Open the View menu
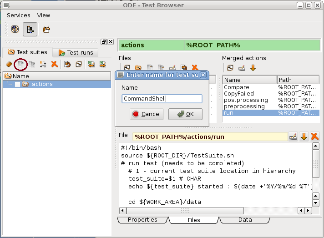 44,15
